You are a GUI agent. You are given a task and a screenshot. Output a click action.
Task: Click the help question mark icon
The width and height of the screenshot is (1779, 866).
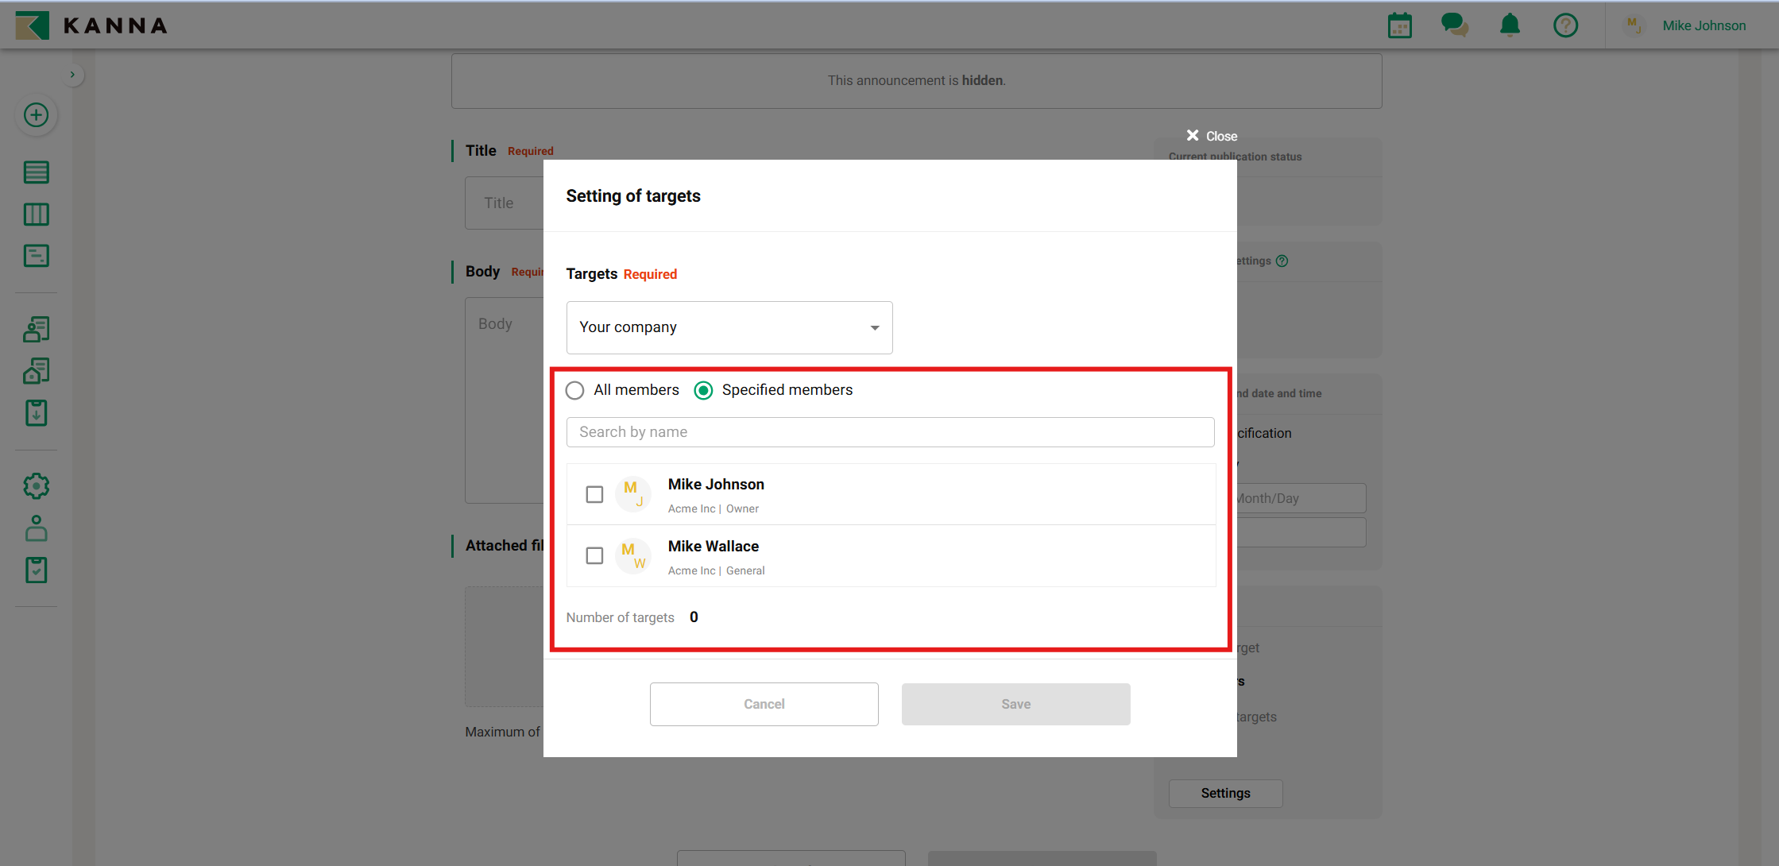click(x=1565, y=25)
